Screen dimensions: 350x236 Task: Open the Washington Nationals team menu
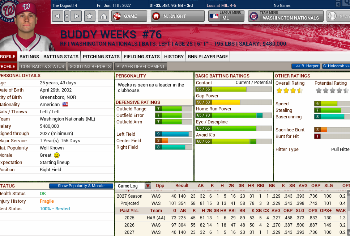285,16
